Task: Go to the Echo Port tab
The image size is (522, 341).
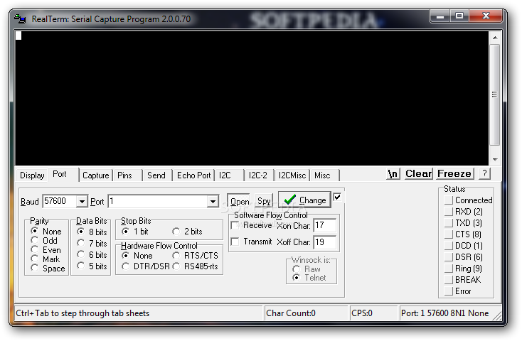Action: (x=193, y=175)
